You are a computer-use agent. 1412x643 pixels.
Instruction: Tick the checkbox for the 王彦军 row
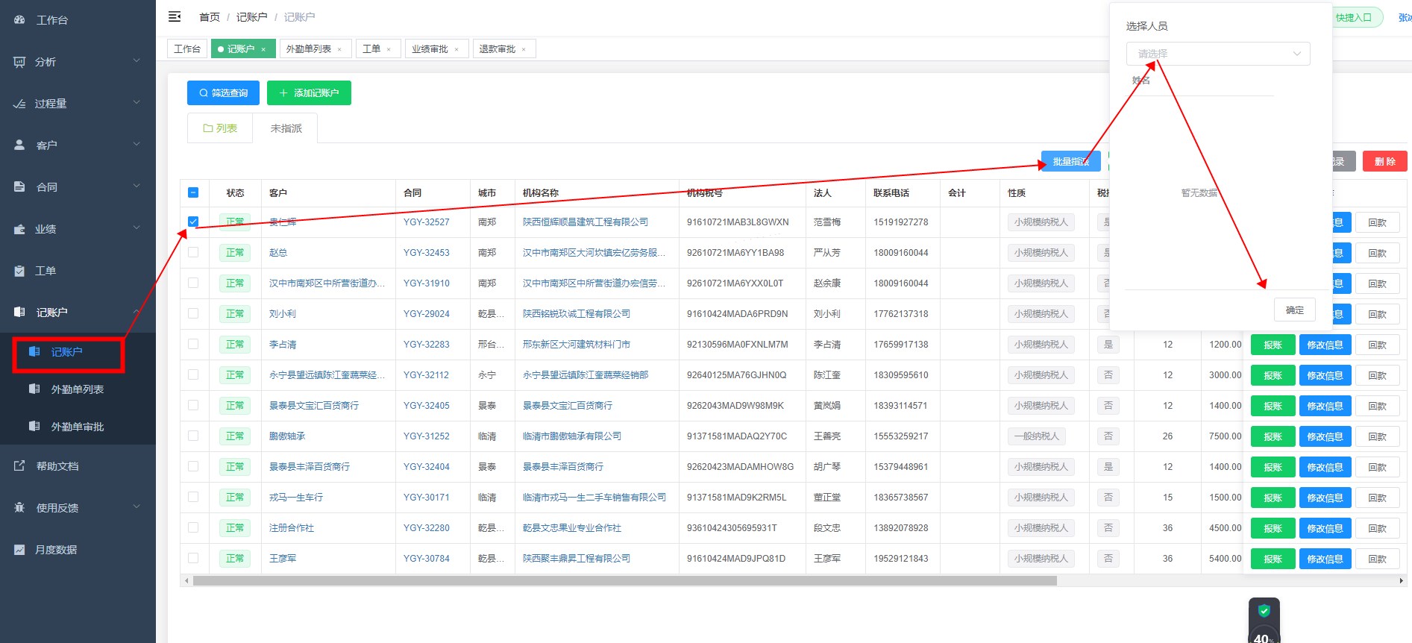pos(193,559)
